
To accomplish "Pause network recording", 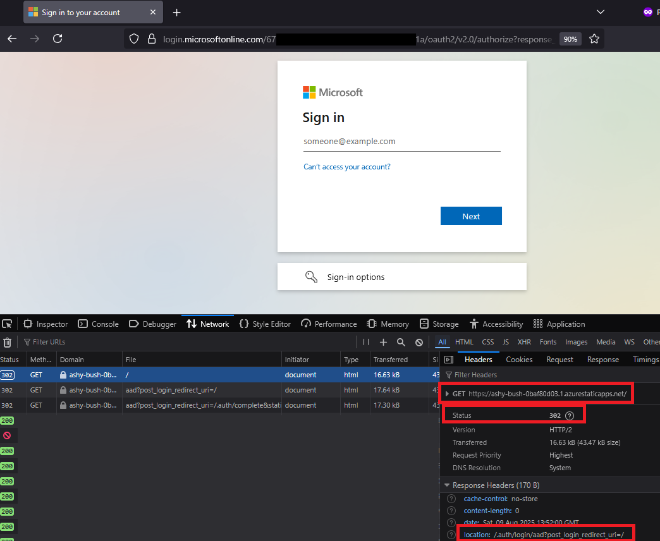I will (366, 342).
